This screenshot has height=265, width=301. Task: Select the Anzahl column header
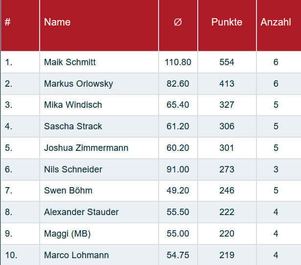(x=276, y=22)
